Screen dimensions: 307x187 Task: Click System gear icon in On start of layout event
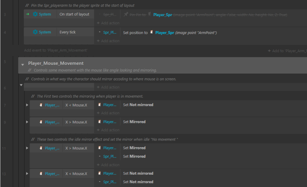pyautogui.click(x=35, y=15)
